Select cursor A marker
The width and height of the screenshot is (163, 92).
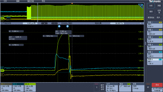pos(59,26)
